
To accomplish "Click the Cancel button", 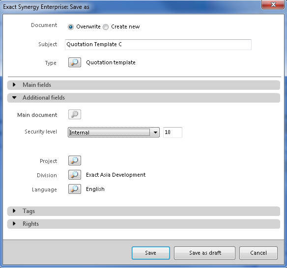I will point(258,253).
